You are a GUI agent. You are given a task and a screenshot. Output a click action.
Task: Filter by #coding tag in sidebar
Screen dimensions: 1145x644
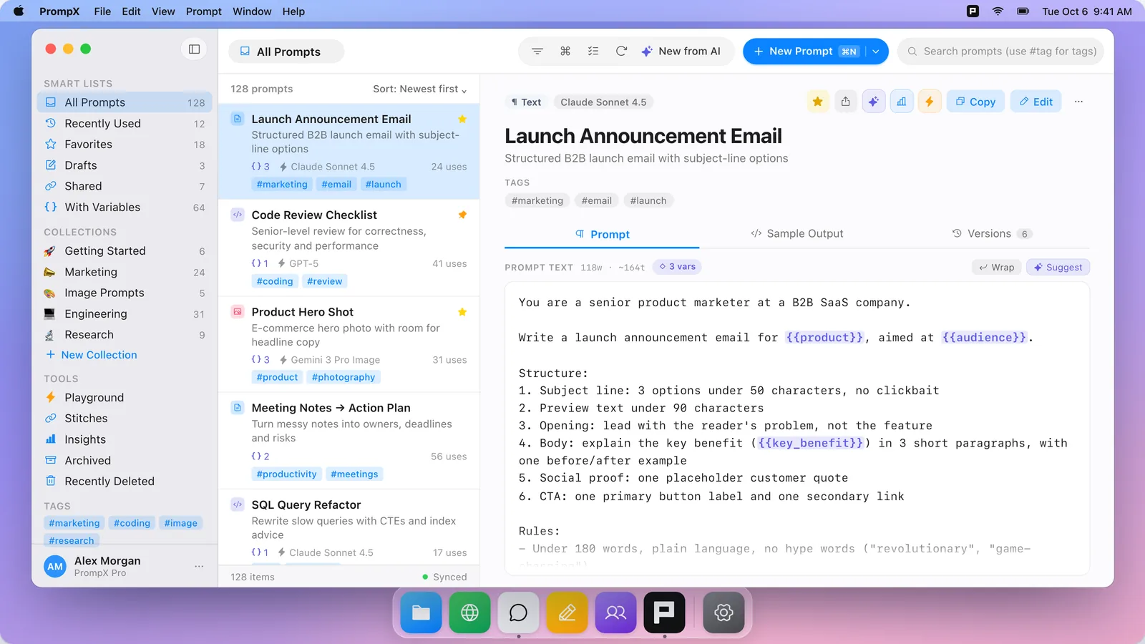tap(132, 523)
